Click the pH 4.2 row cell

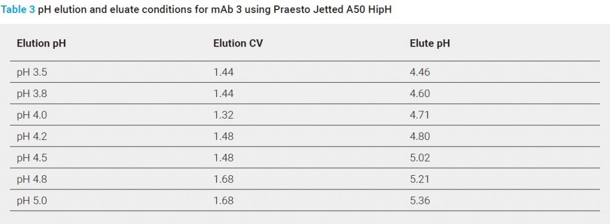[32, 136]
